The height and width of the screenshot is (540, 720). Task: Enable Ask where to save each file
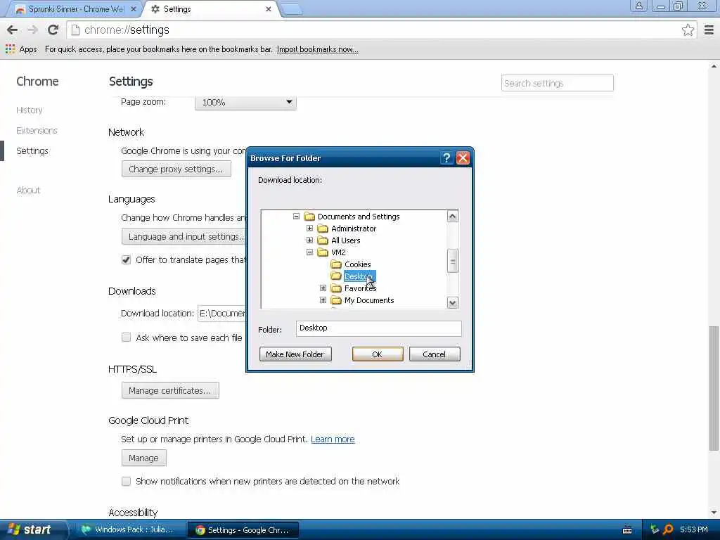tap(127, 337)
